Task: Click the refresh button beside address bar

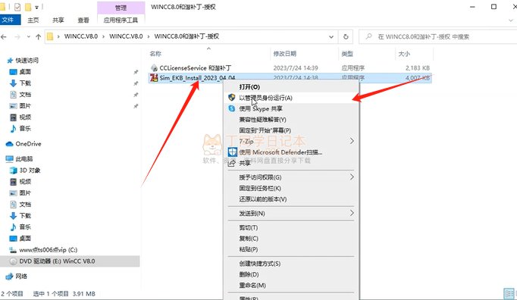Action: click(x=346, y=36)
